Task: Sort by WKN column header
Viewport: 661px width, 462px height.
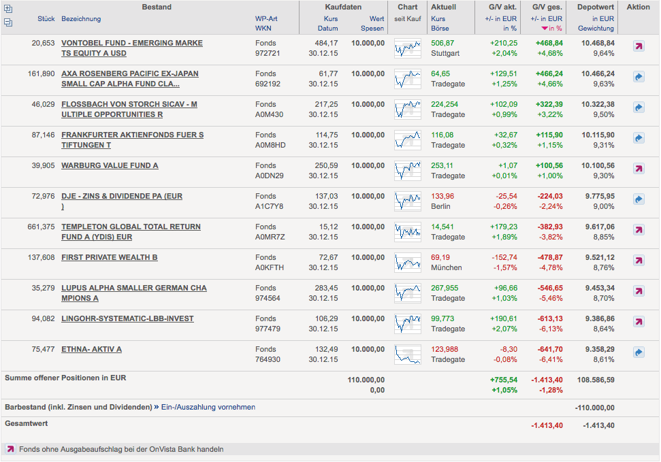Action: tap(263, 29)
